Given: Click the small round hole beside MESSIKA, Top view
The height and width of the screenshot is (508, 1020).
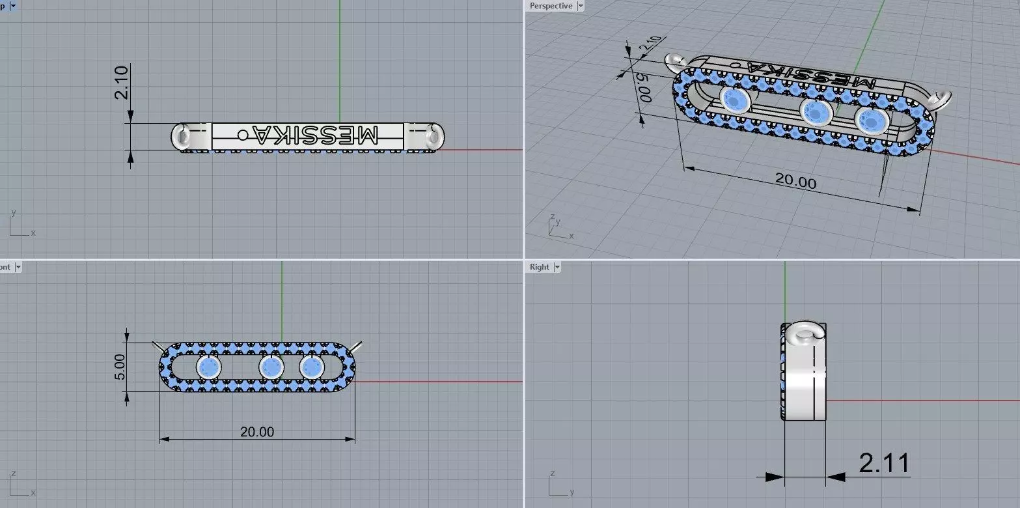Looking at the screenshot, I should tap(243, 135).
